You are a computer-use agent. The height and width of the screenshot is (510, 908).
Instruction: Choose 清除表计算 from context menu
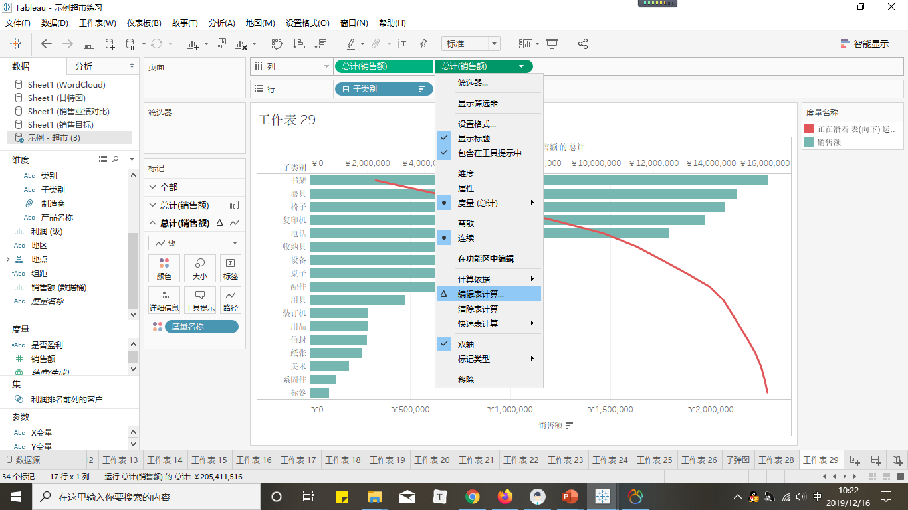(489, 309)
